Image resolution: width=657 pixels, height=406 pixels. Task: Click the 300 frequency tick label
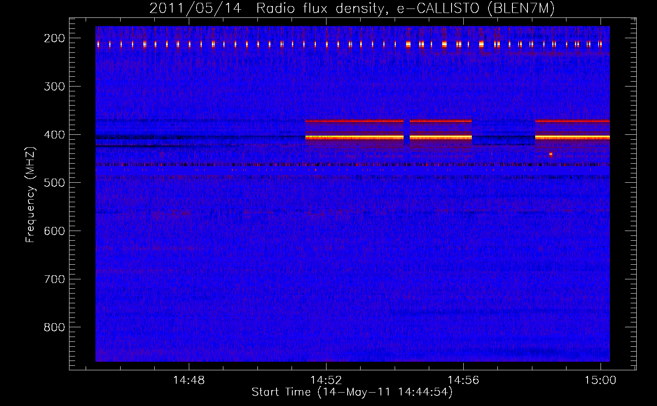click(54, 86)
